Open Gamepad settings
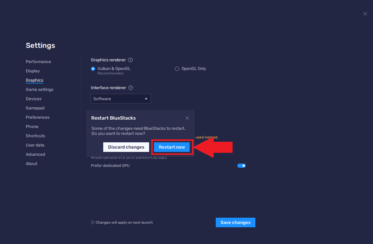The height and width of the screenshot is (244, 373). tap(35, 108)
